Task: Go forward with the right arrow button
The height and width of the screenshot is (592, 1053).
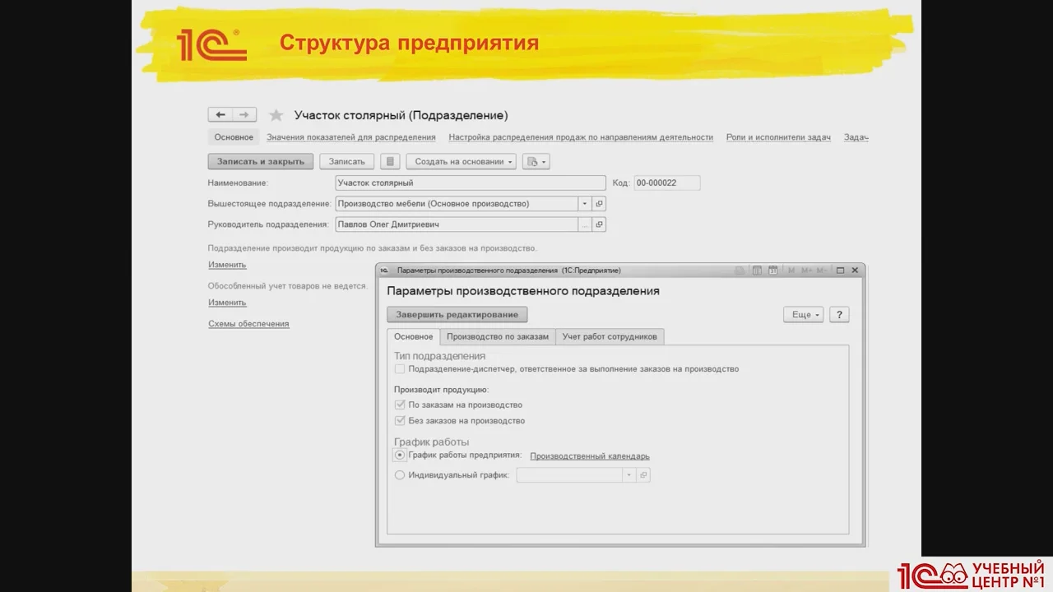Action: (x=244, y=115)
